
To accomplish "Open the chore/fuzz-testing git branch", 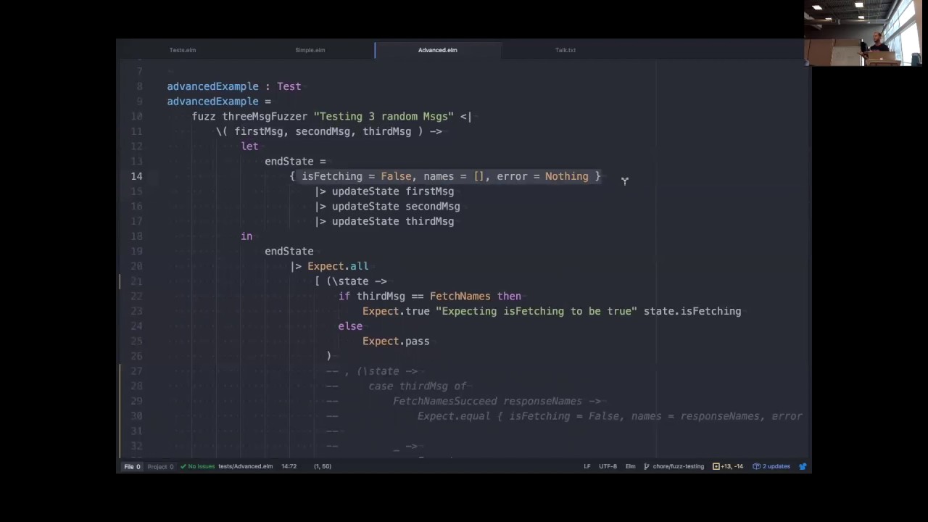I will click(674, 466).
